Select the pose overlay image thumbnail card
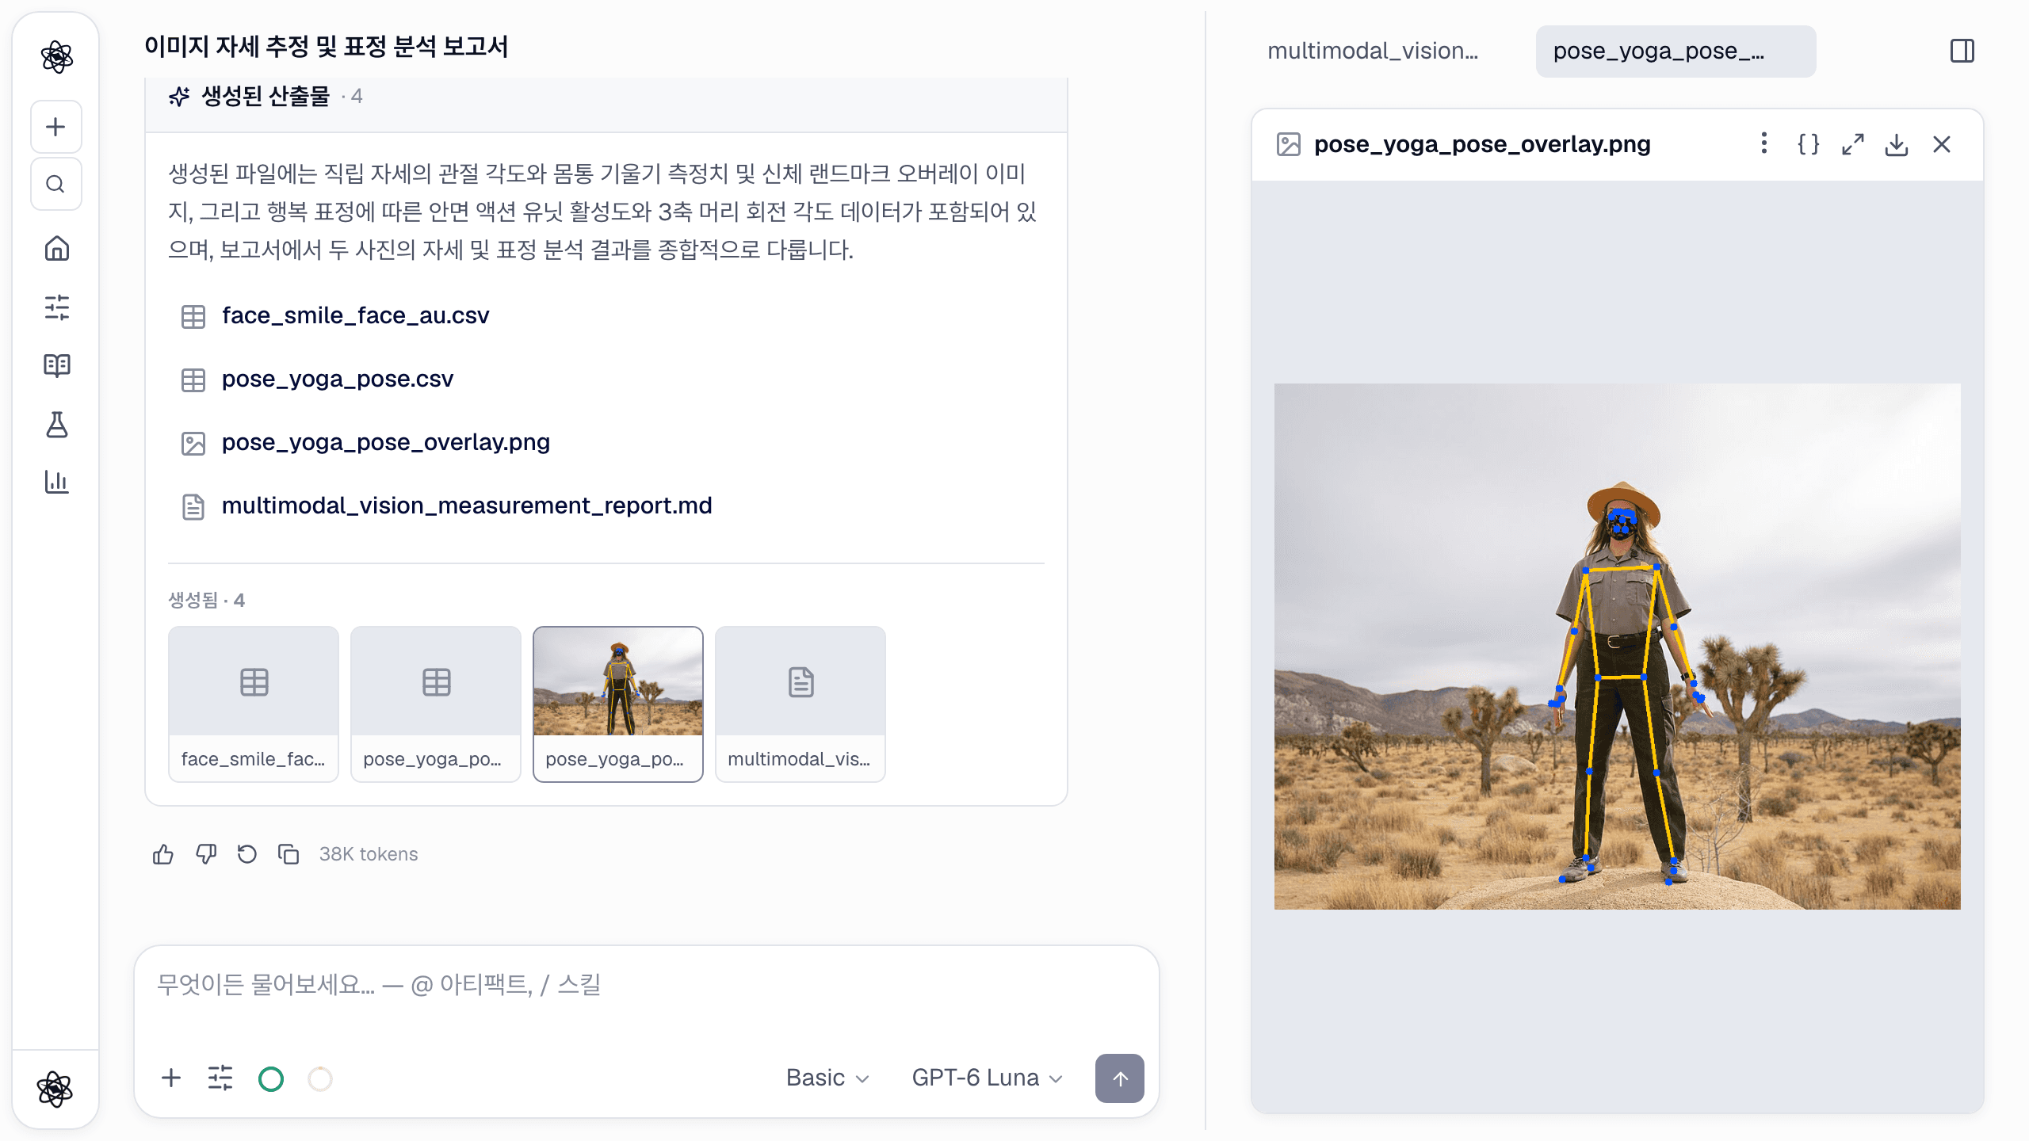Image resolution: width=2029 pixels, height=1141 pixels. pyautogui.click(x=618, y=704)
